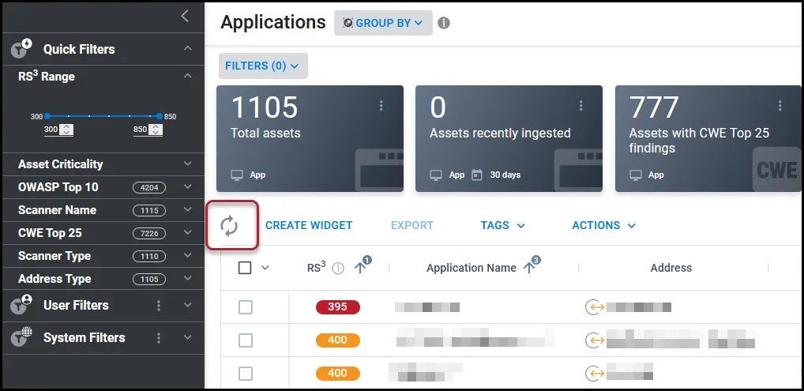Click the left 300 slider handle
Viewport: 804px width, 391px height.
click(x=47, y=116)
